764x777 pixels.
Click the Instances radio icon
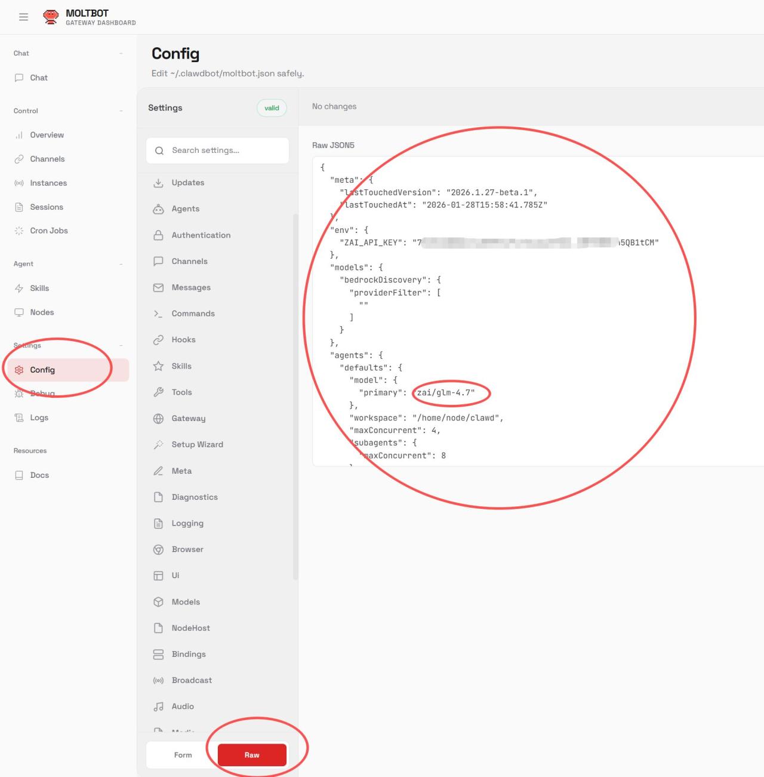pyautogui.click(x=19, y=183)
